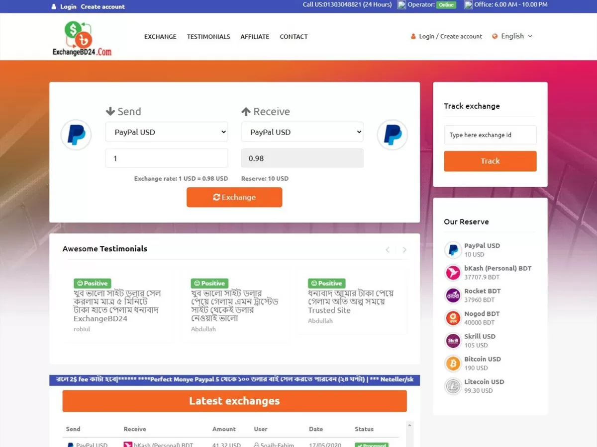Screen dimensions: 597x447
Task: Click the Operator status icon in top bar
Action: click(x=401, y=4)
